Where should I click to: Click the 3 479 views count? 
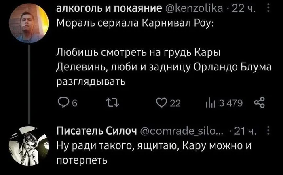point(230,104)
